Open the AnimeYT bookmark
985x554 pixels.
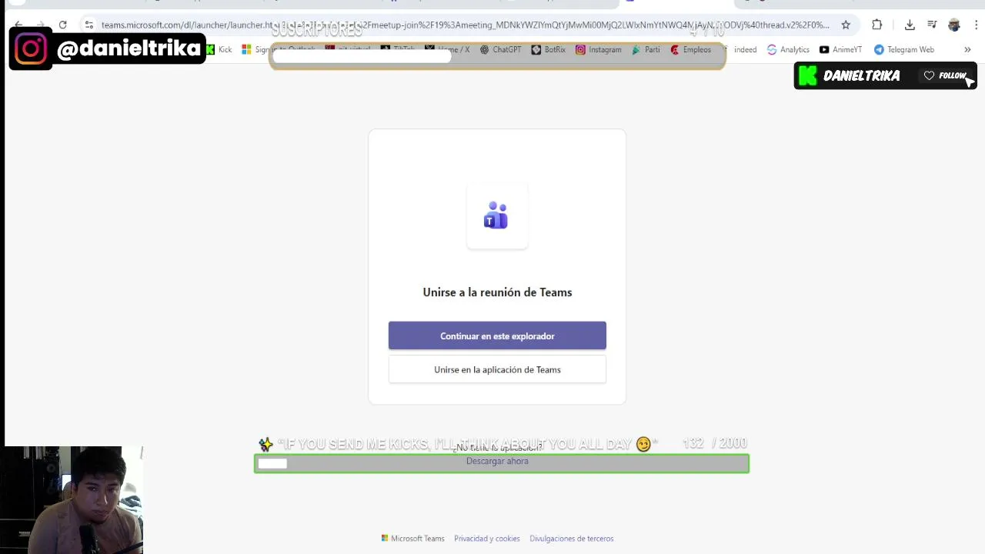click(840, 49)
